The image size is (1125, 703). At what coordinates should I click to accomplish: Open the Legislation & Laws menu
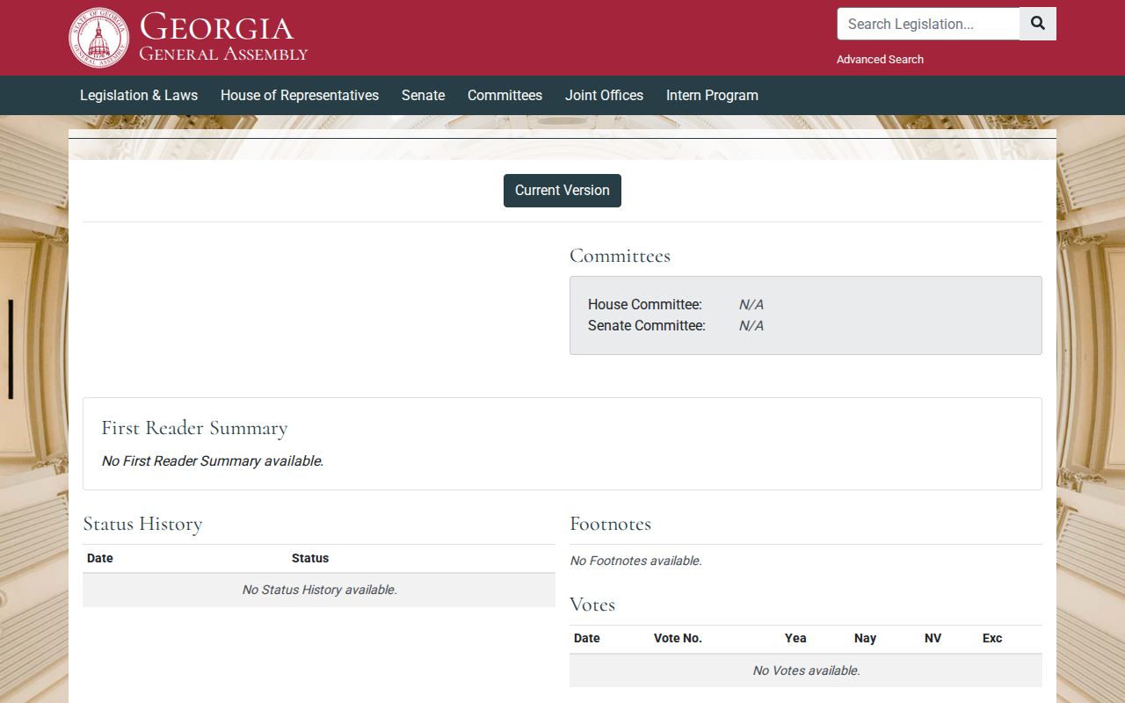[x=139, y=95]
